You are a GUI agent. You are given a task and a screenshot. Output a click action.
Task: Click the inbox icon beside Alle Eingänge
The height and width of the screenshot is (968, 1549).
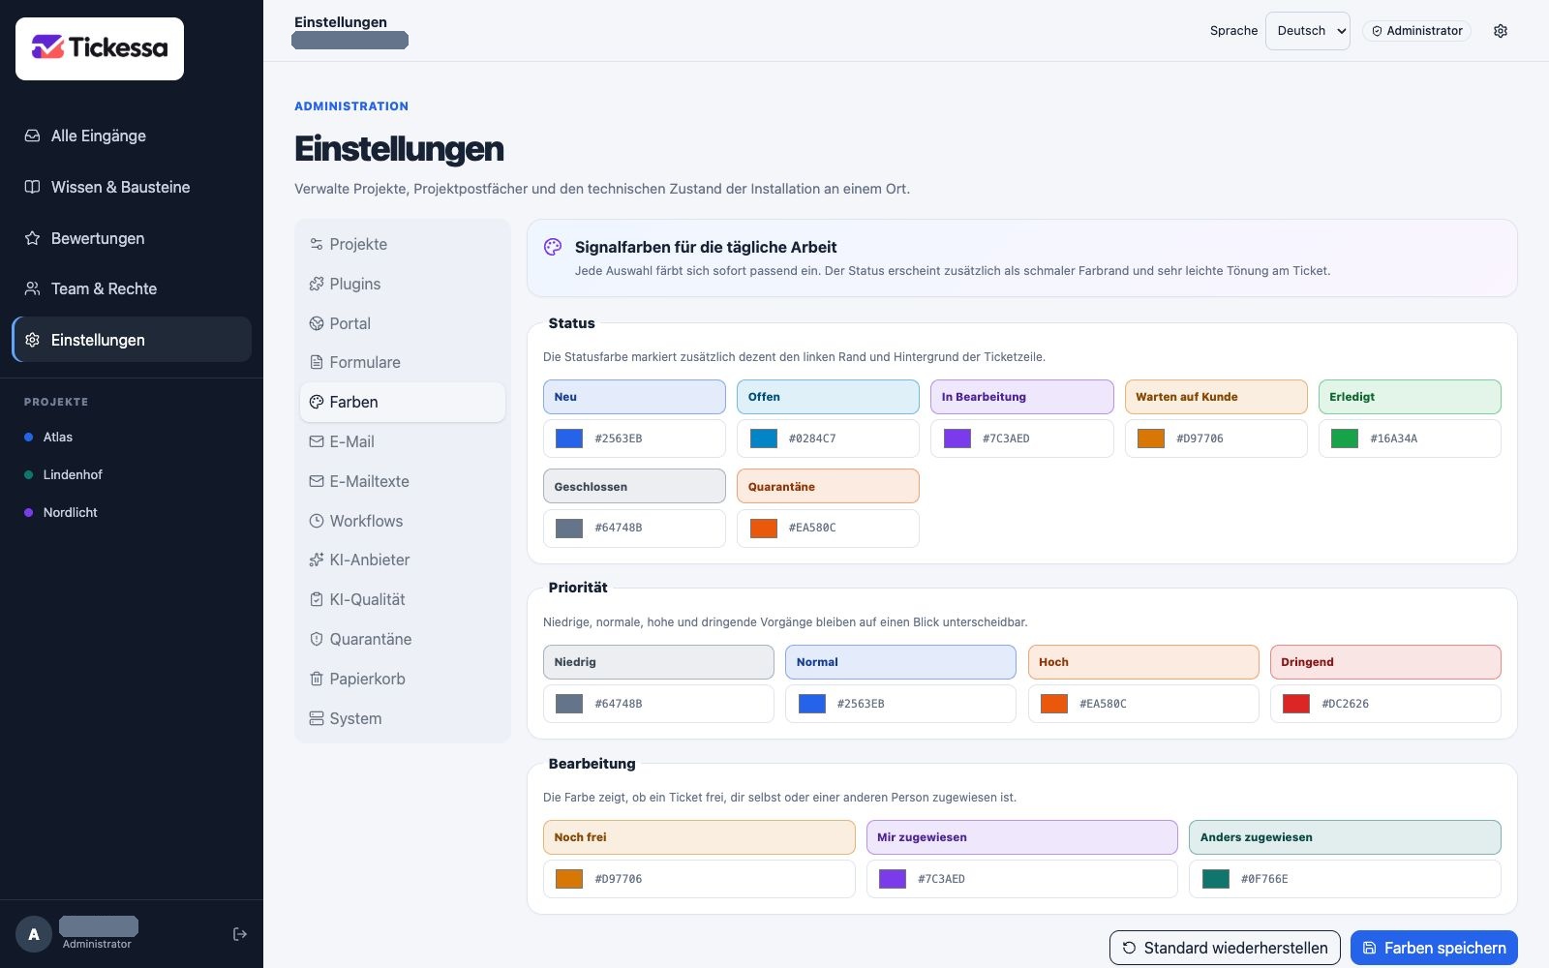coord(32,136)
